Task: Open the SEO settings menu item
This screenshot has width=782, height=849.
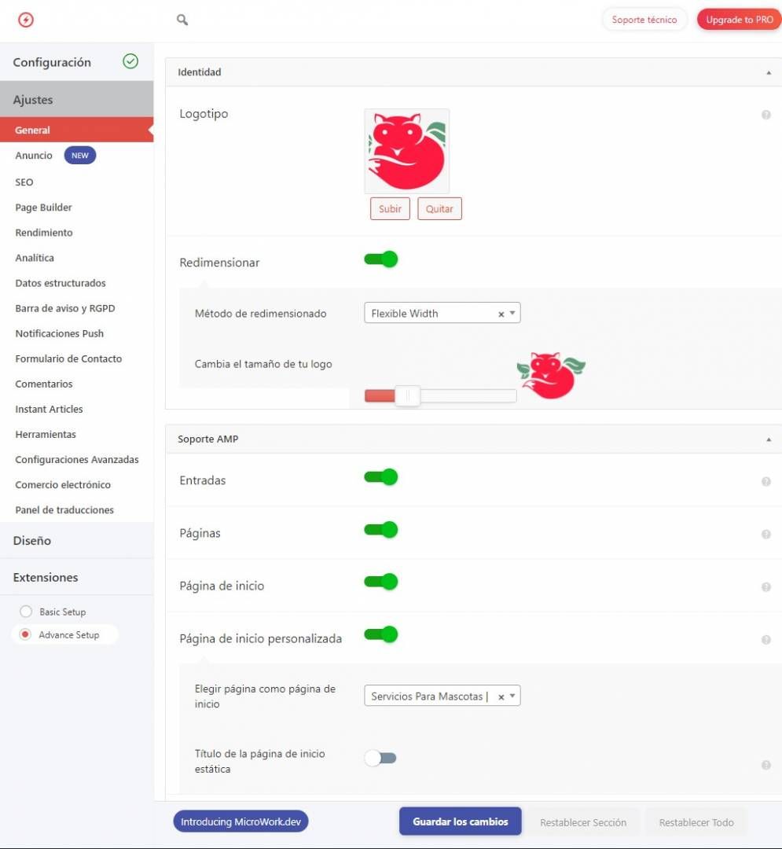Action: (24, 182)
